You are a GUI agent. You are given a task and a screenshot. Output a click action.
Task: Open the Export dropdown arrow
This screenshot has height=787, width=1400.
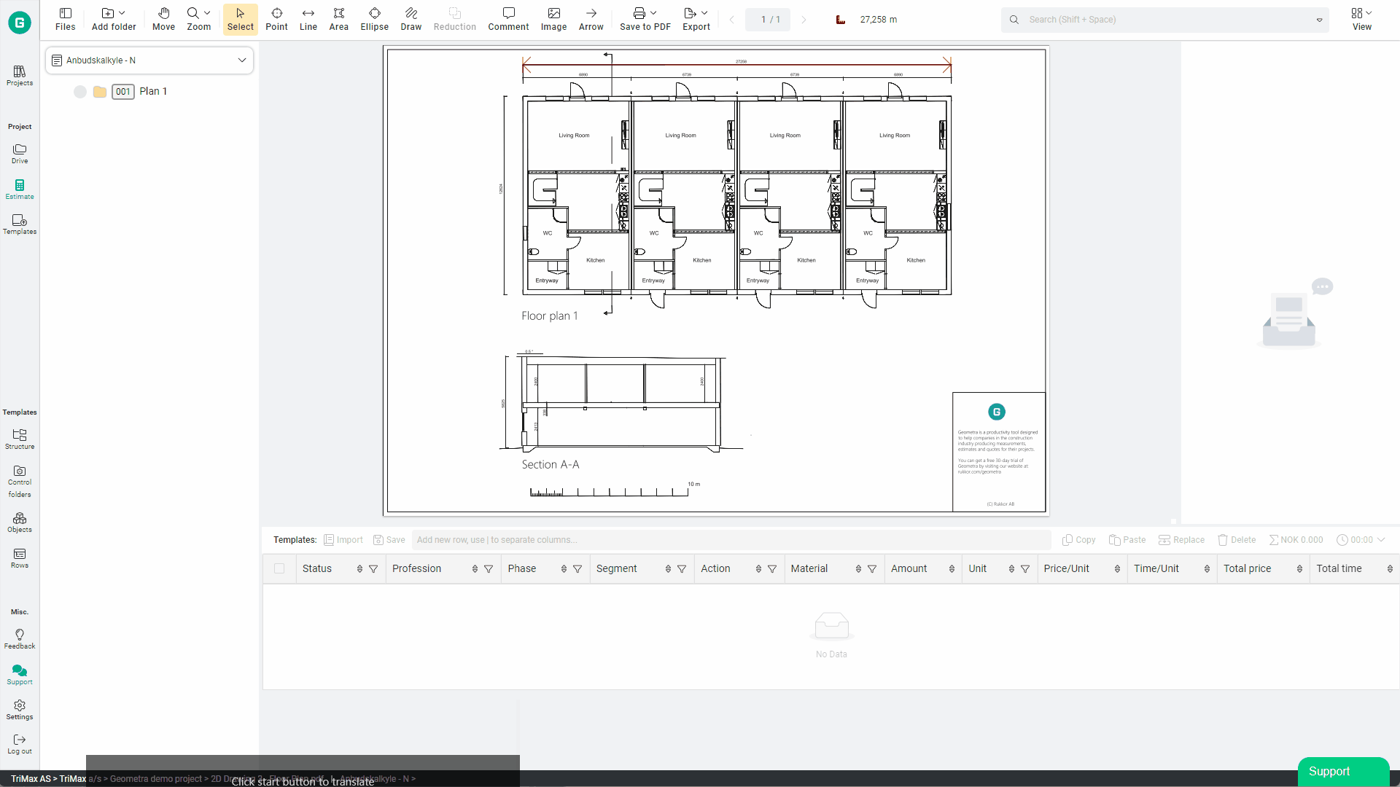704,13
